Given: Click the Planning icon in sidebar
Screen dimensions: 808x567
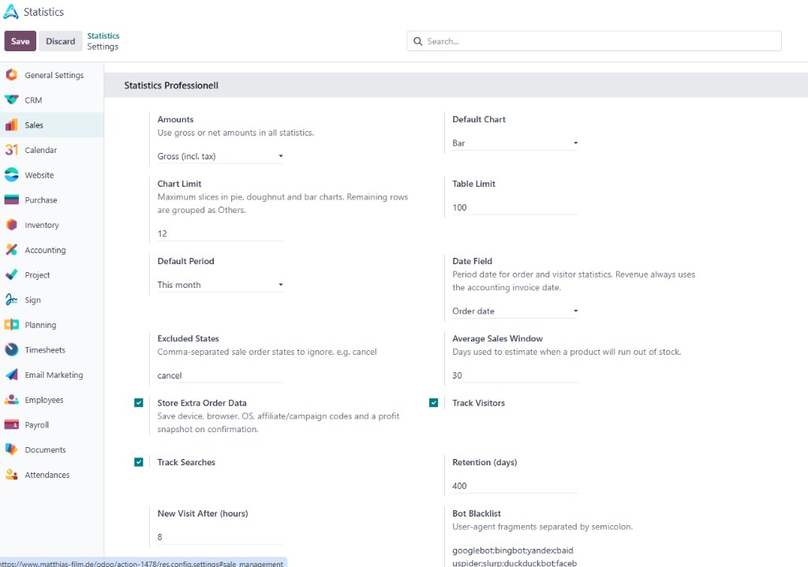Looking at the screenshot, I should coord(11,325).
